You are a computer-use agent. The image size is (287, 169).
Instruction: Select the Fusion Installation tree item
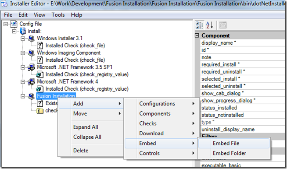click(56, 96)
